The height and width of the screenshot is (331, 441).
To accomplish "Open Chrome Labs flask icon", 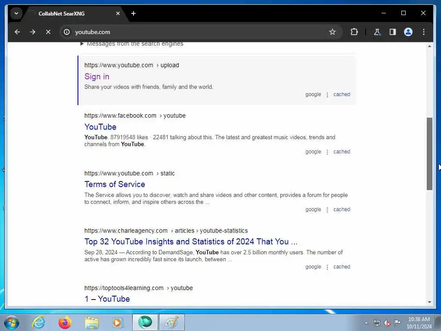I will pos(377,32).
